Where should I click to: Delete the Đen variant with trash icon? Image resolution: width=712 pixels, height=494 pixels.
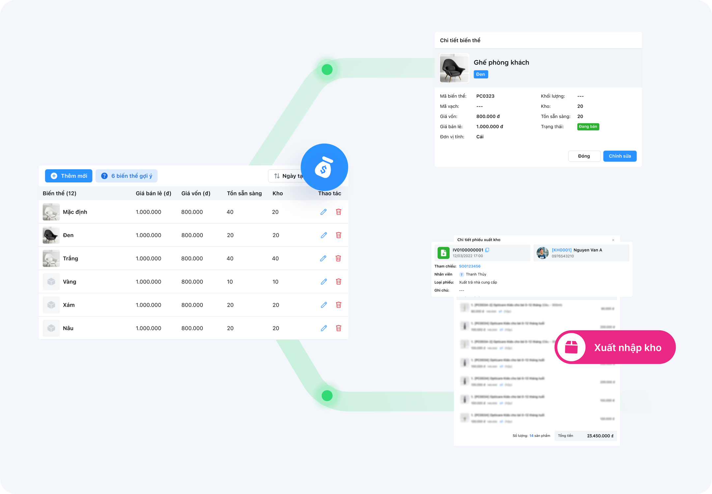point(339,235)
